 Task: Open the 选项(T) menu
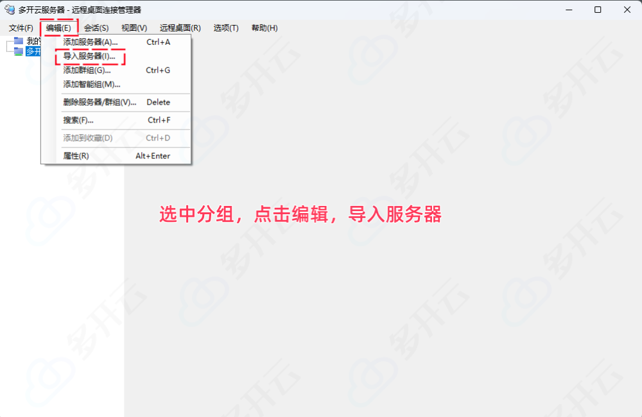point(226,28)
